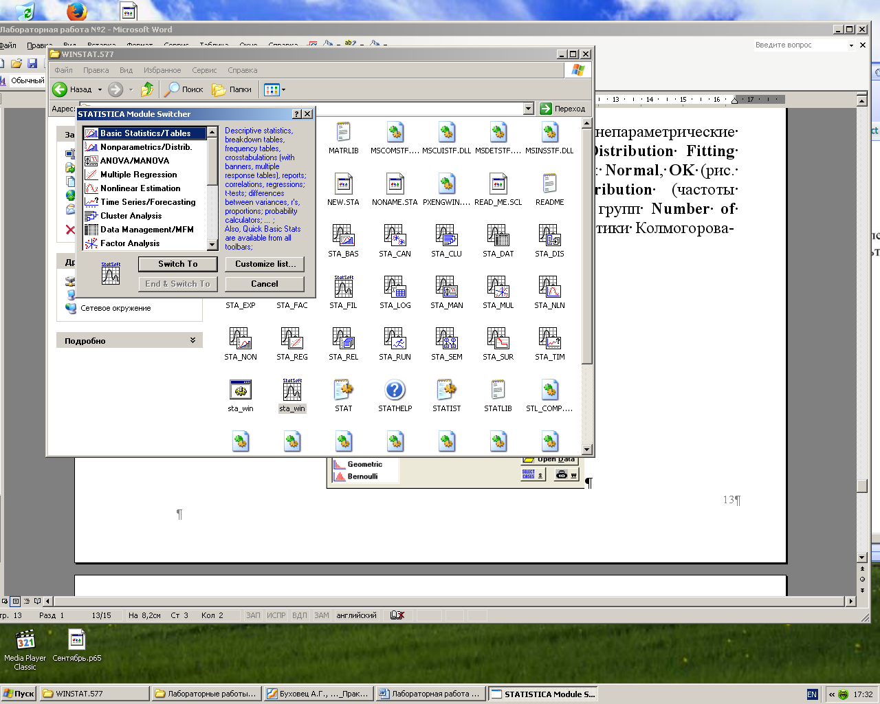880x704 pixels.
Task: Open the STA_BAS module file icon
Action: click(343, 236)
